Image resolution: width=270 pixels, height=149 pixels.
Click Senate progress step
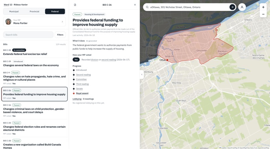point(79,89)
